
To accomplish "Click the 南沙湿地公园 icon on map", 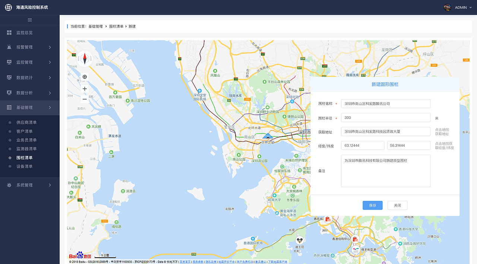I will tap(128, 101).
